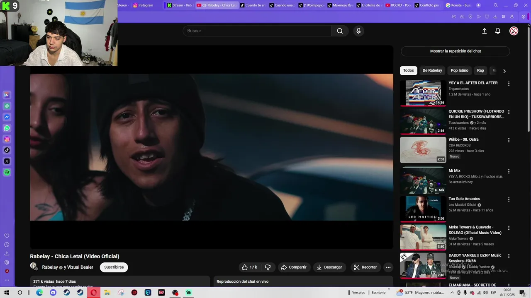The image size is (531, 298).
Task: Open Easy Setup lines icon in toolbar
Action: coord(504,17)
